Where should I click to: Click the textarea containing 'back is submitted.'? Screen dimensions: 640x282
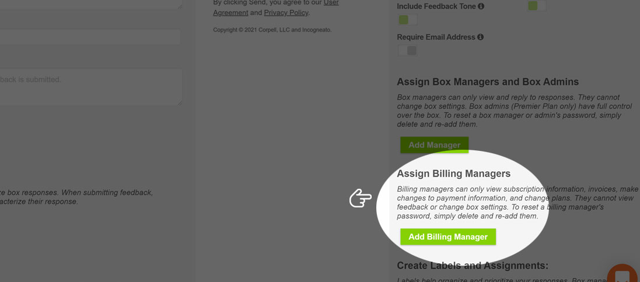click(91, 87)
